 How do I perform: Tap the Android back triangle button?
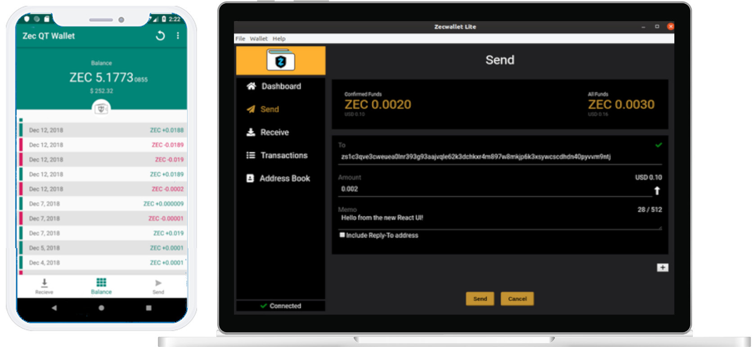[x=54, y=308]
